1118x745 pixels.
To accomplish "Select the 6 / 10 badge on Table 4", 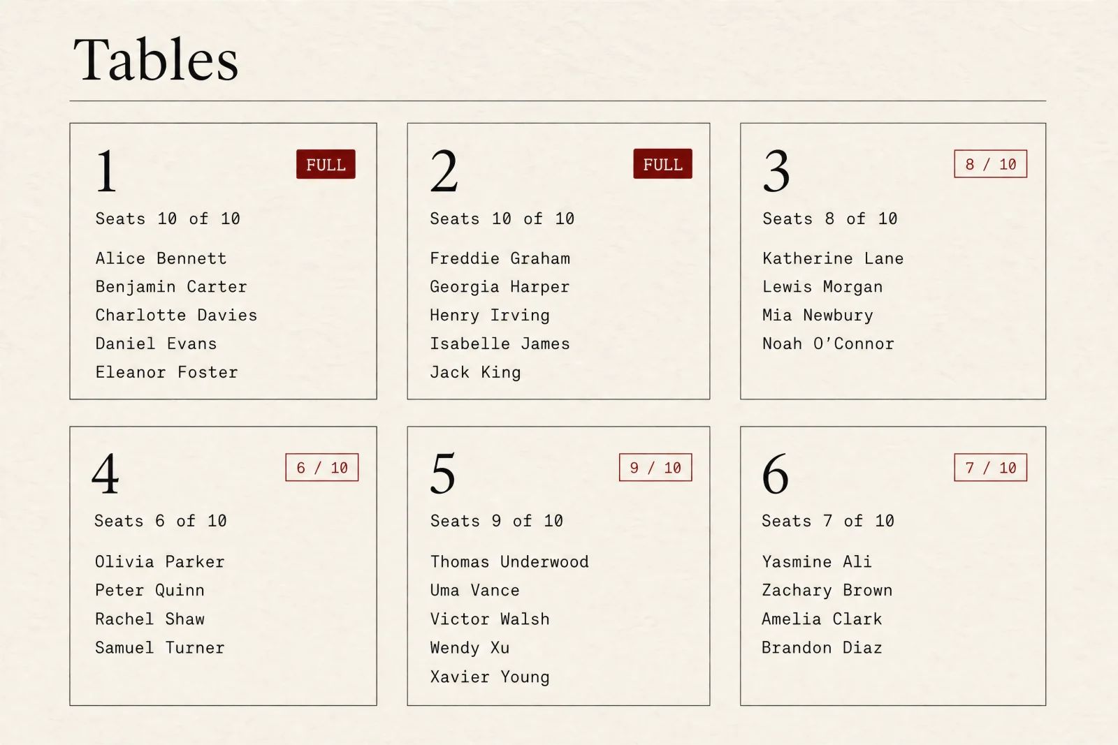I will pos(322,468).
